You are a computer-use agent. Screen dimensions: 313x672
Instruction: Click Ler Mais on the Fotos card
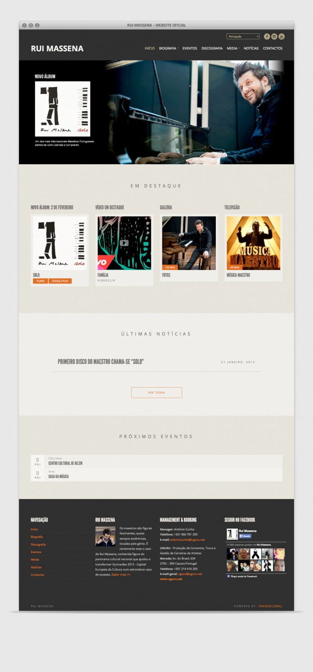(x=170, y=267)
